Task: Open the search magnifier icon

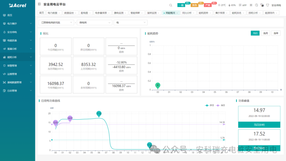Action: pyautogui.click(x=171, y=5)
